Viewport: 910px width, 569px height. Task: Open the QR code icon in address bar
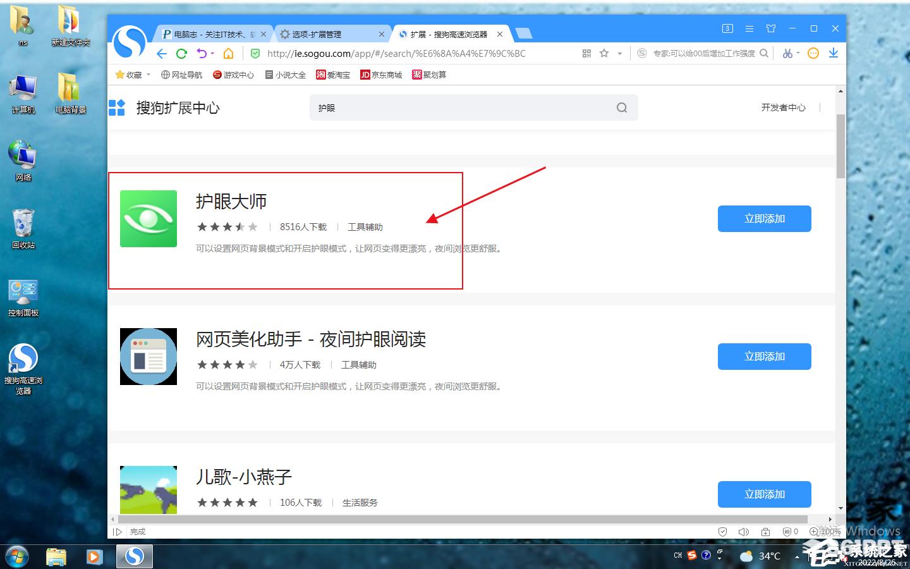(x=587, y=54)
